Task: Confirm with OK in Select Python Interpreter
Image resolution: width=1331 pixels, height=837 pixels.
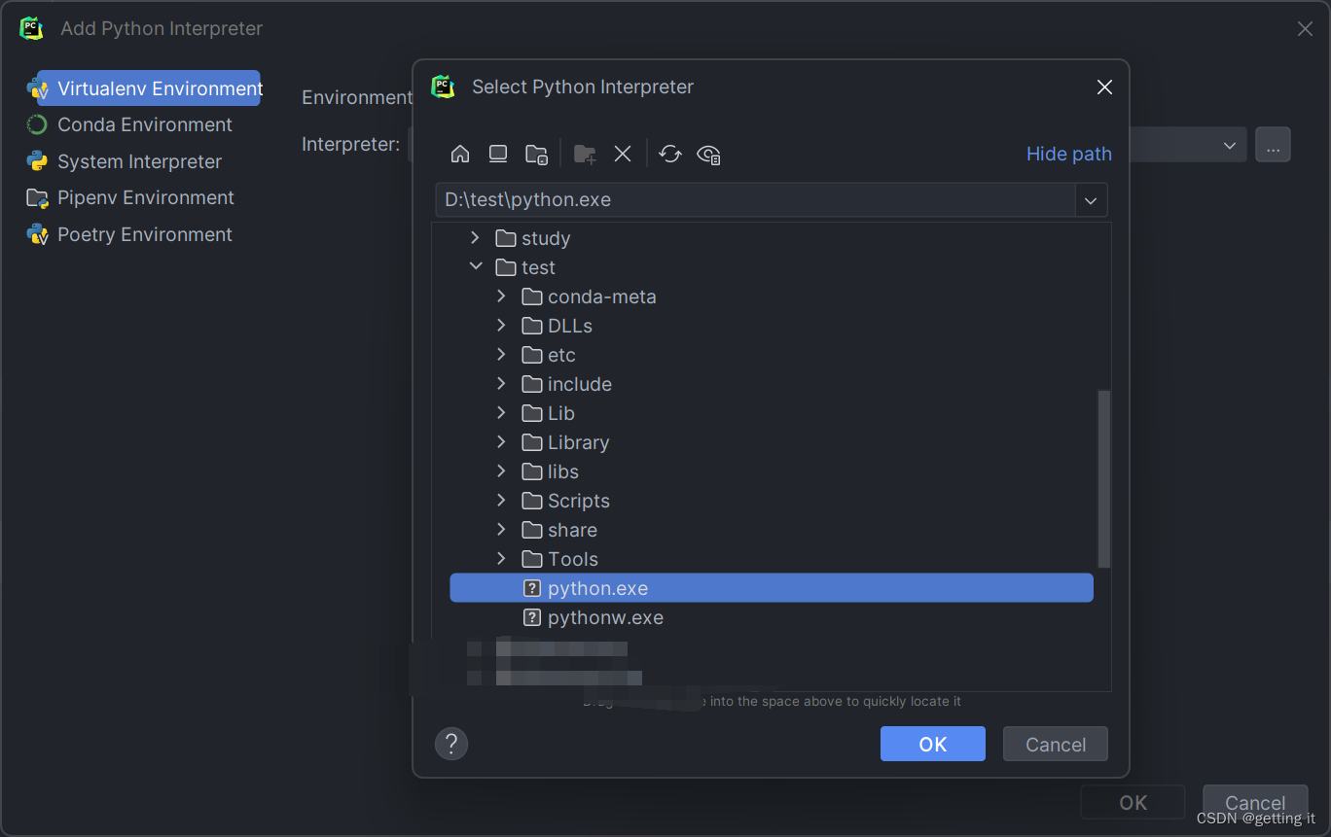Action: click(932, 744)
